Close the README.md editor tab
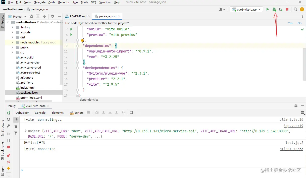 click(89, 16)
